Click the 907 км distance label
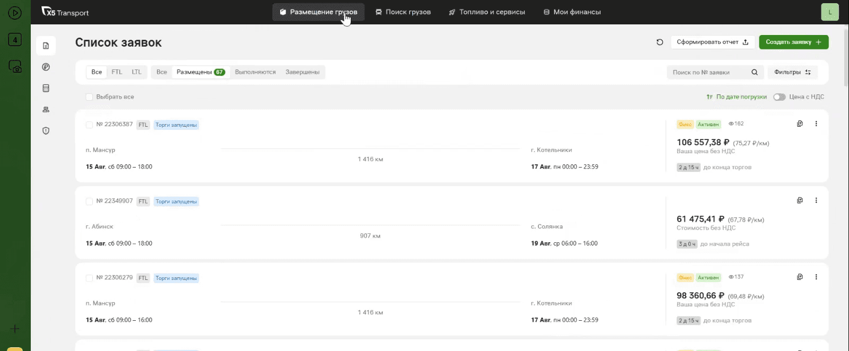 point(370,236)
